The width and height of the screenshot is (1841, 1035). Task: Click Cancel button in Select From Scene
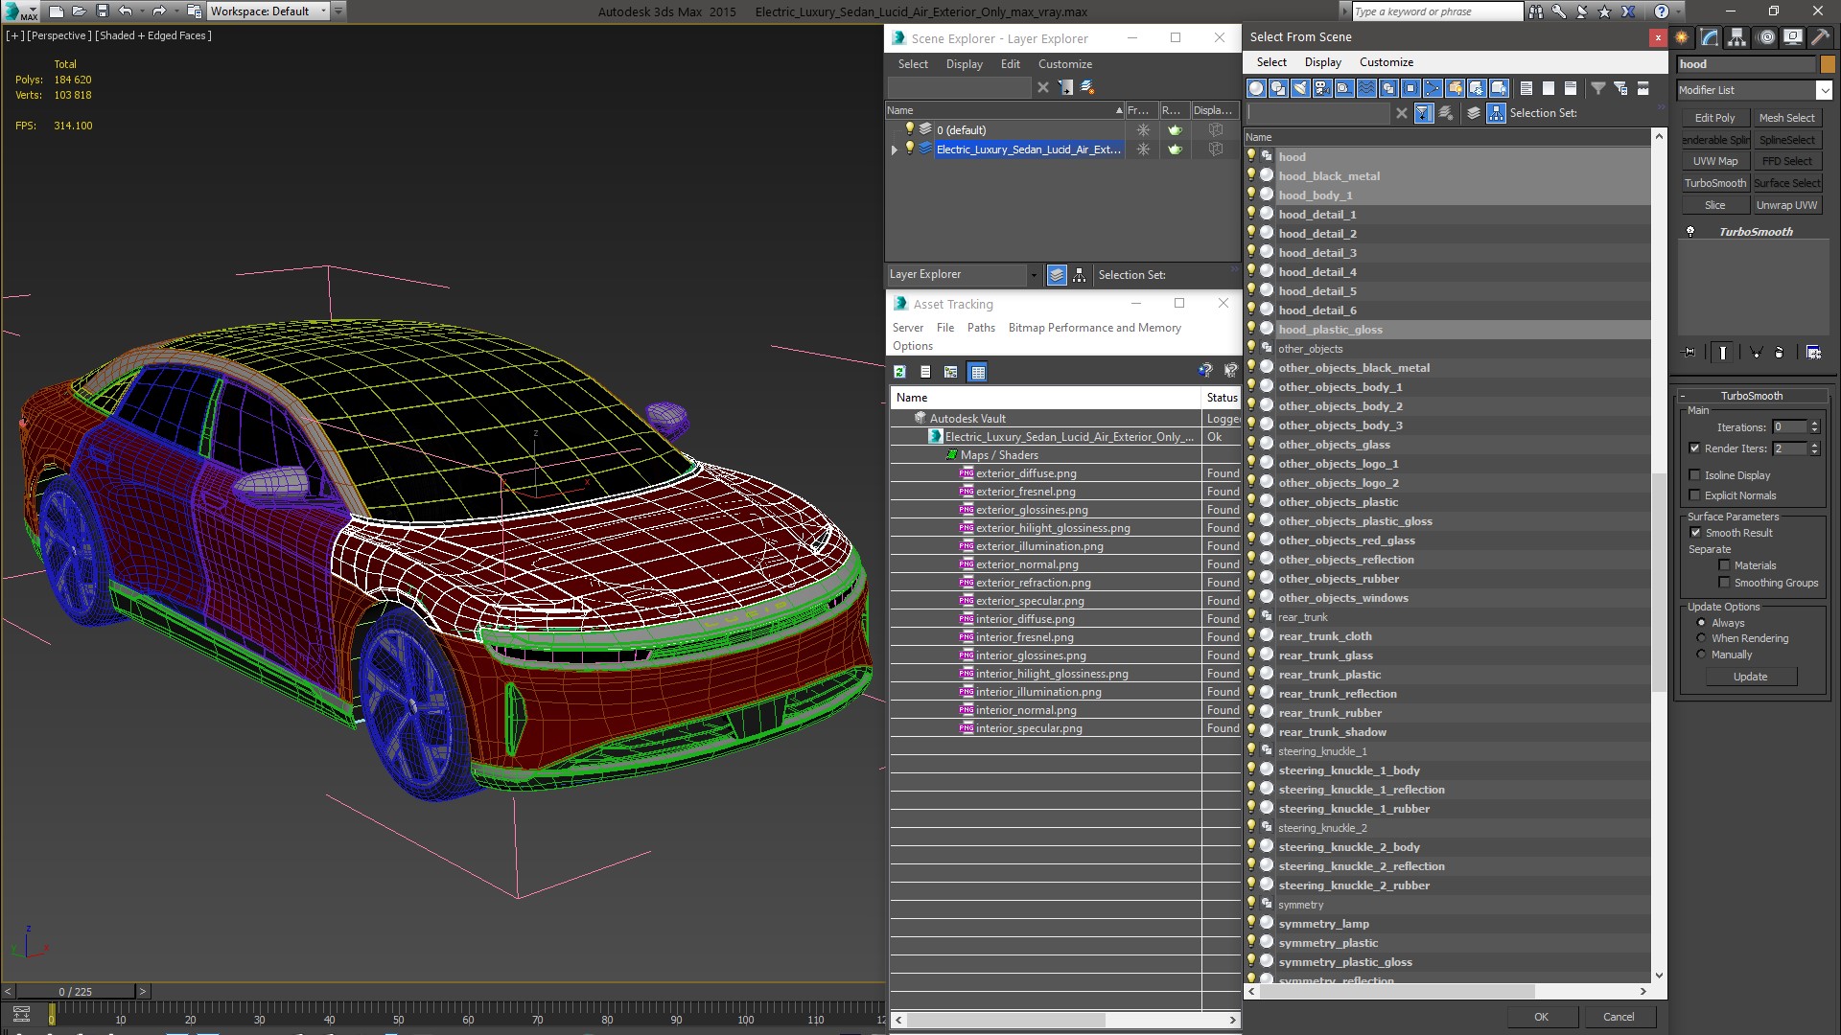[1619, 1017]
